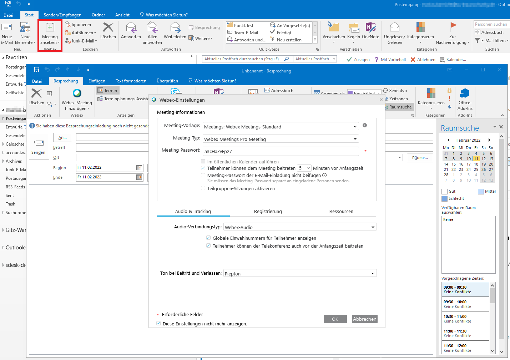Toggle Globale Einwahlnummern anzeigen checkbox

tap(208, 238)
